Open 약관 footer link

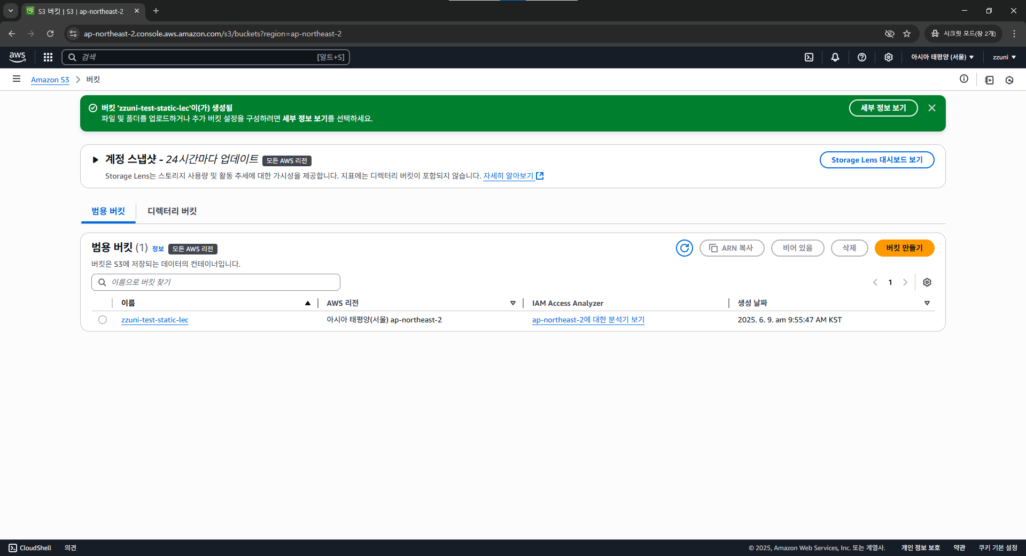[x=959, y=548]
